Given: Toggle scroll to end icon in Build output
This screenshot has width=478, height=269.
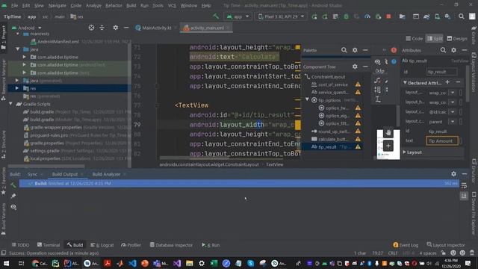Looking at the screenshot, I should tap(464, 196).
